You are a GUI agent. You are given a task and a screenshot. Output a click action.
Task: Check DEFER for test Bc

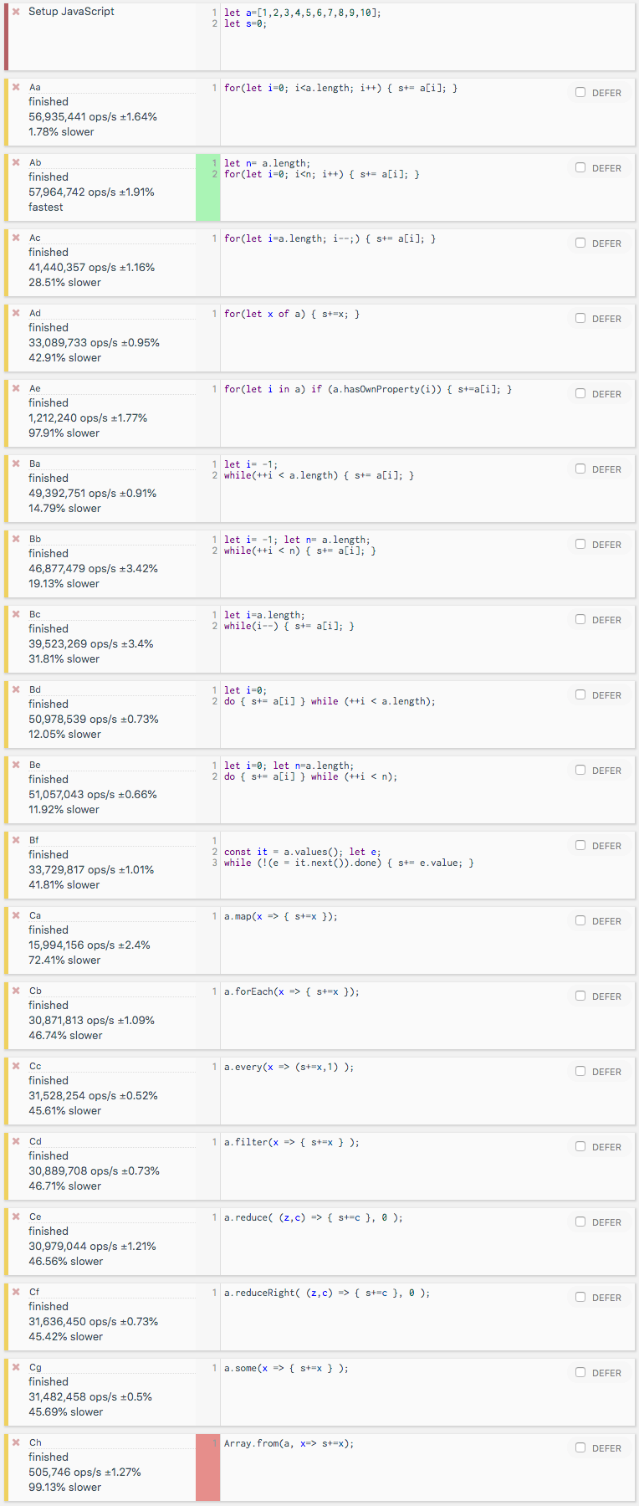[x=580, y=619]
